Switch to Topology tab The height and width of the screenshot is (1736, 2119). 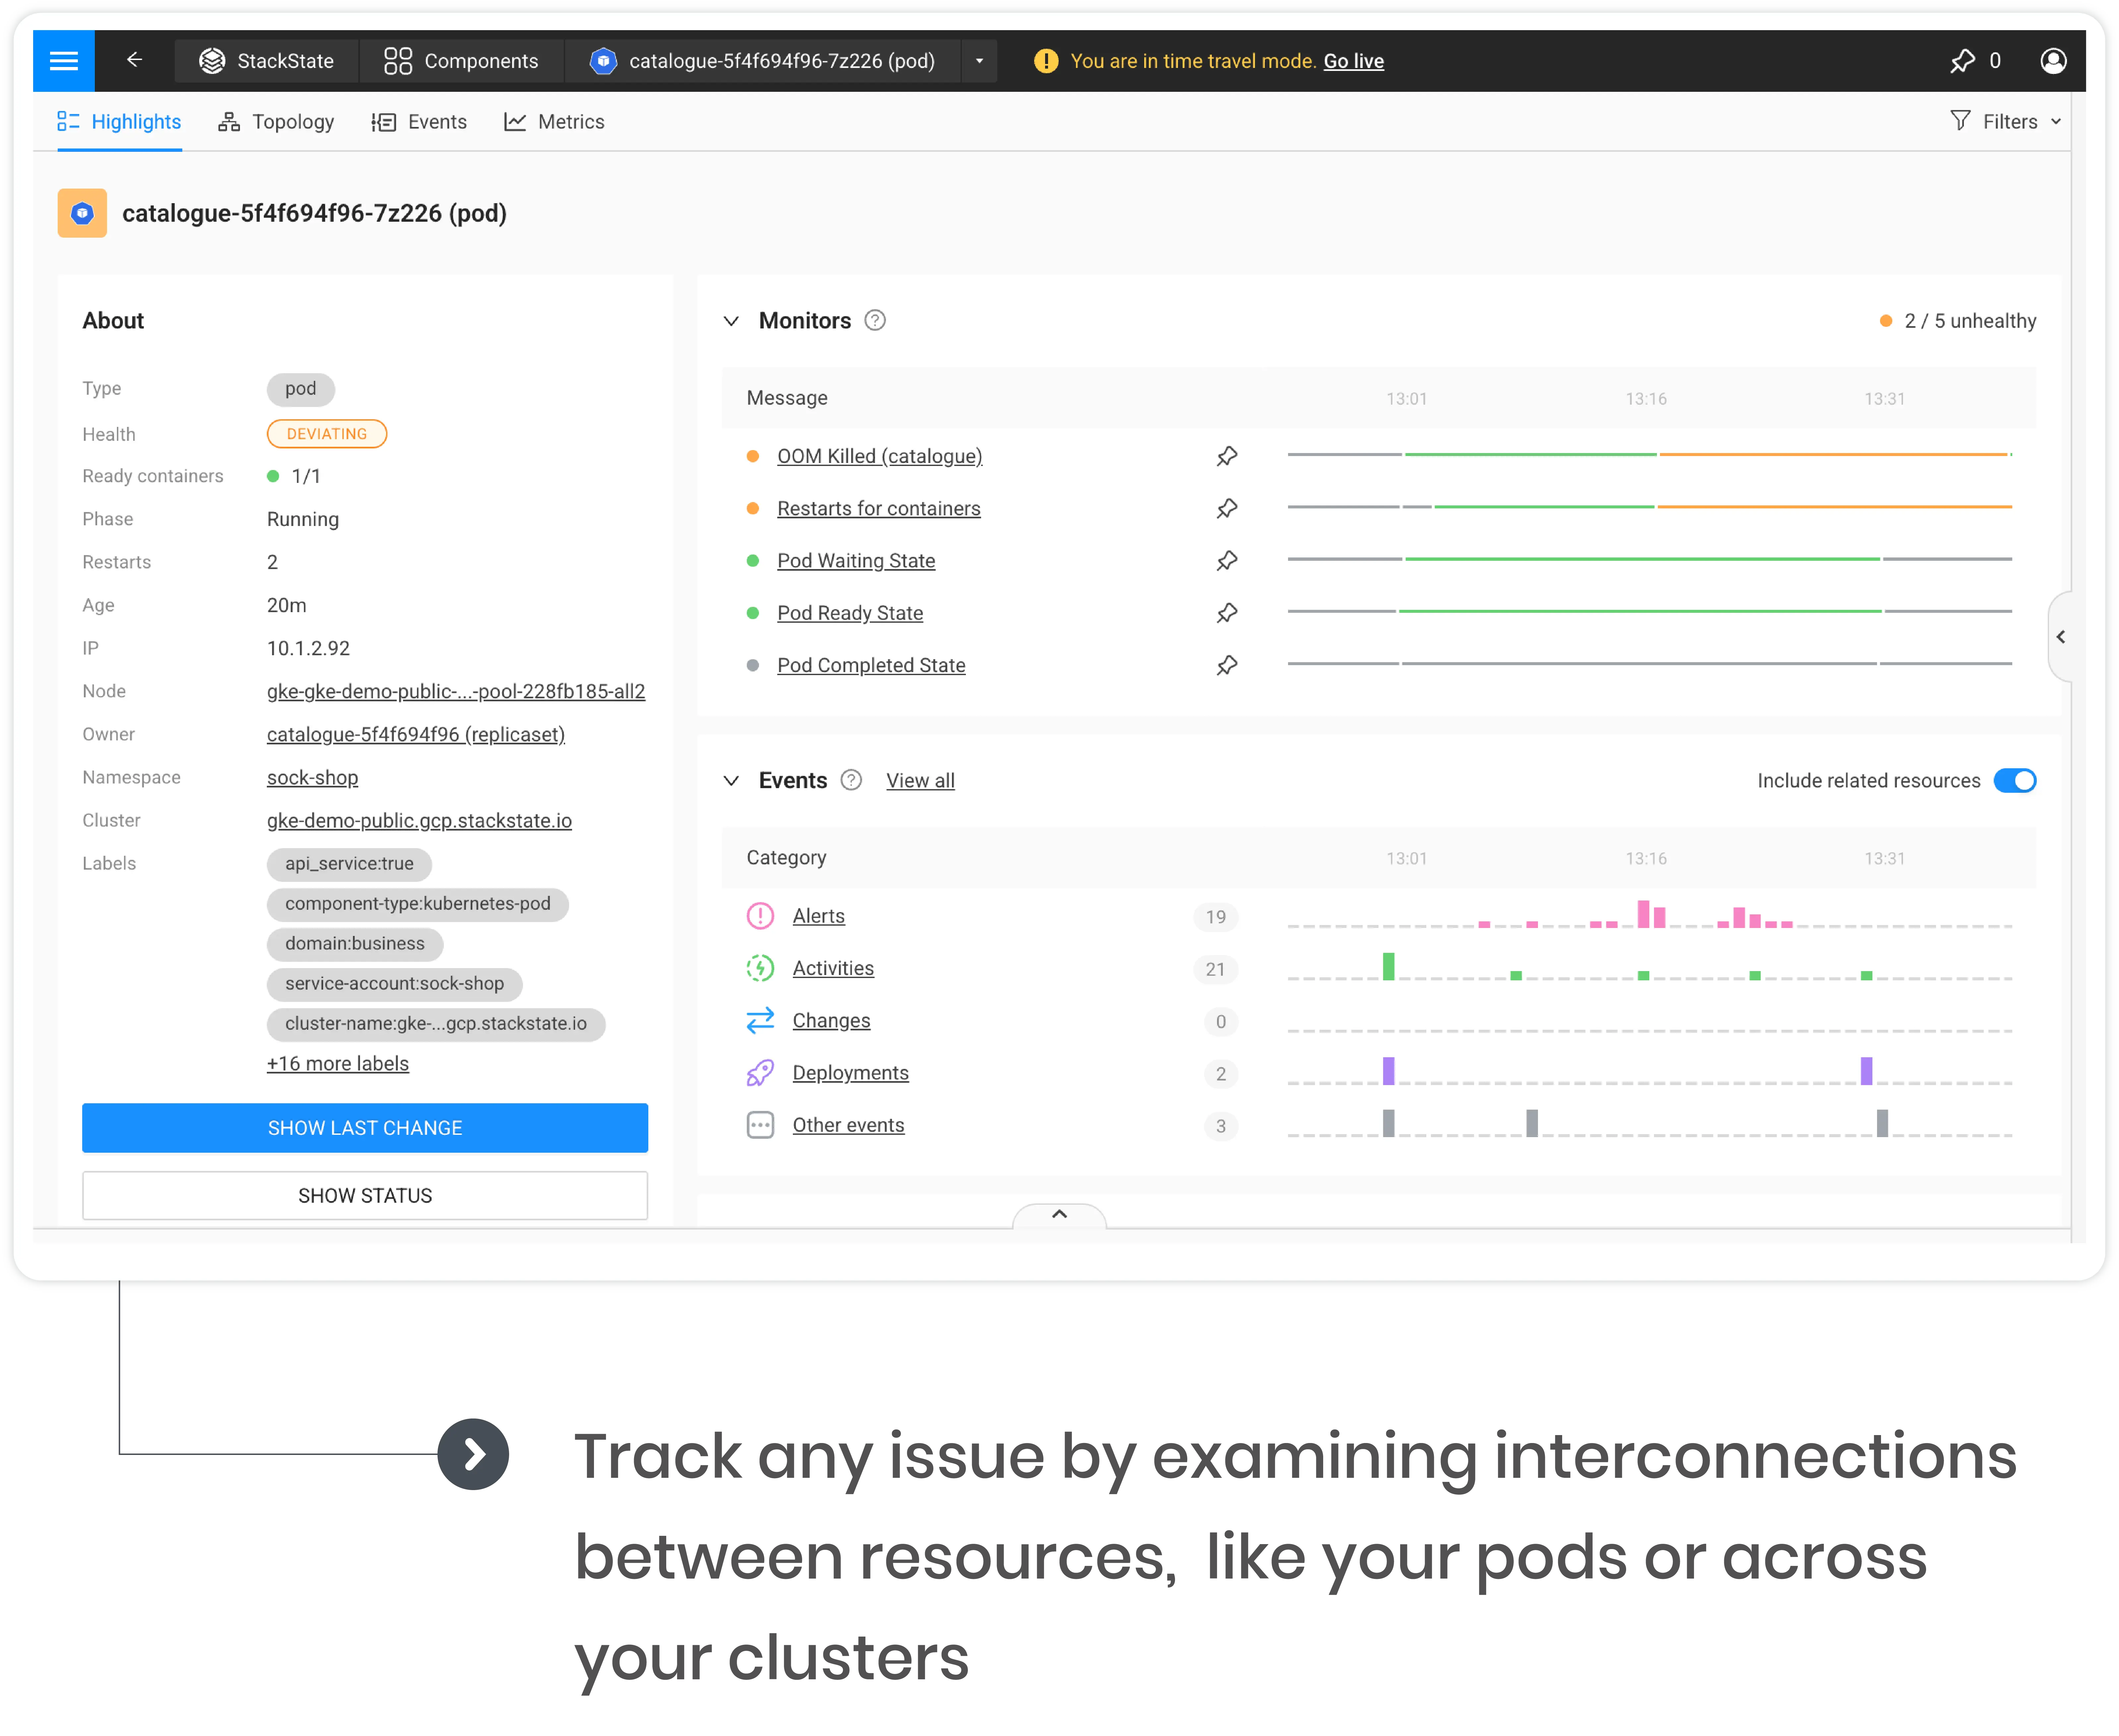click(x=276, y=122)
